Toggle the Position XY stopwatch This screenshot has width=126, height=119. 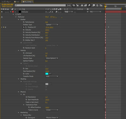(x=24, y=27)
